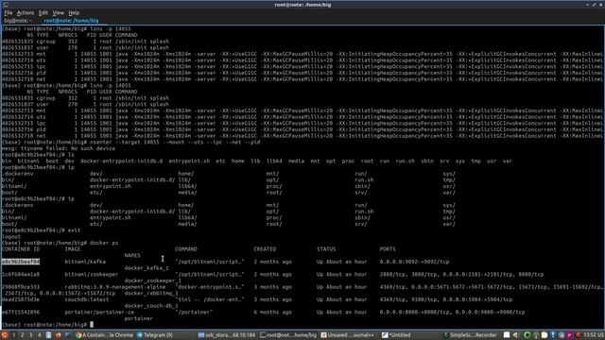Click the CREATED column header
605x340 pixels.
click(265, 249)
